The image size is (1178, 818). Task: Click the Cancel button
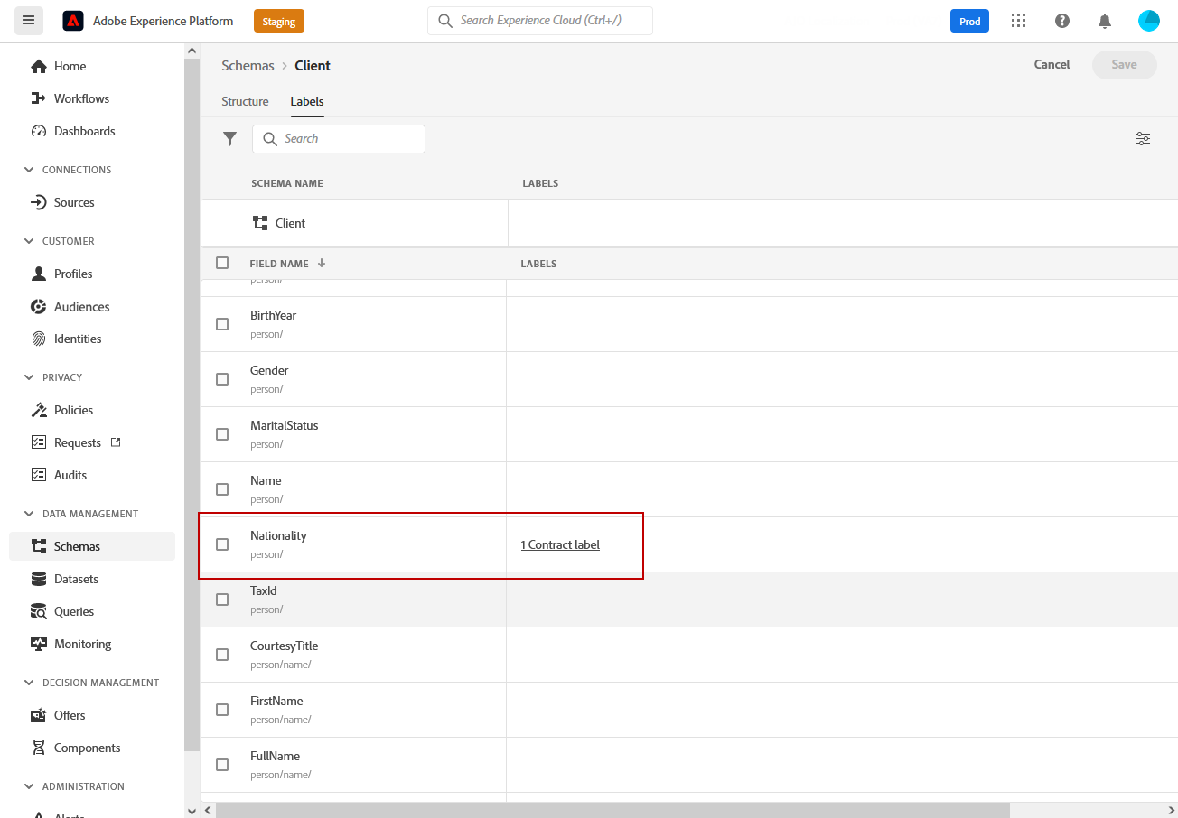point(1052,64)
